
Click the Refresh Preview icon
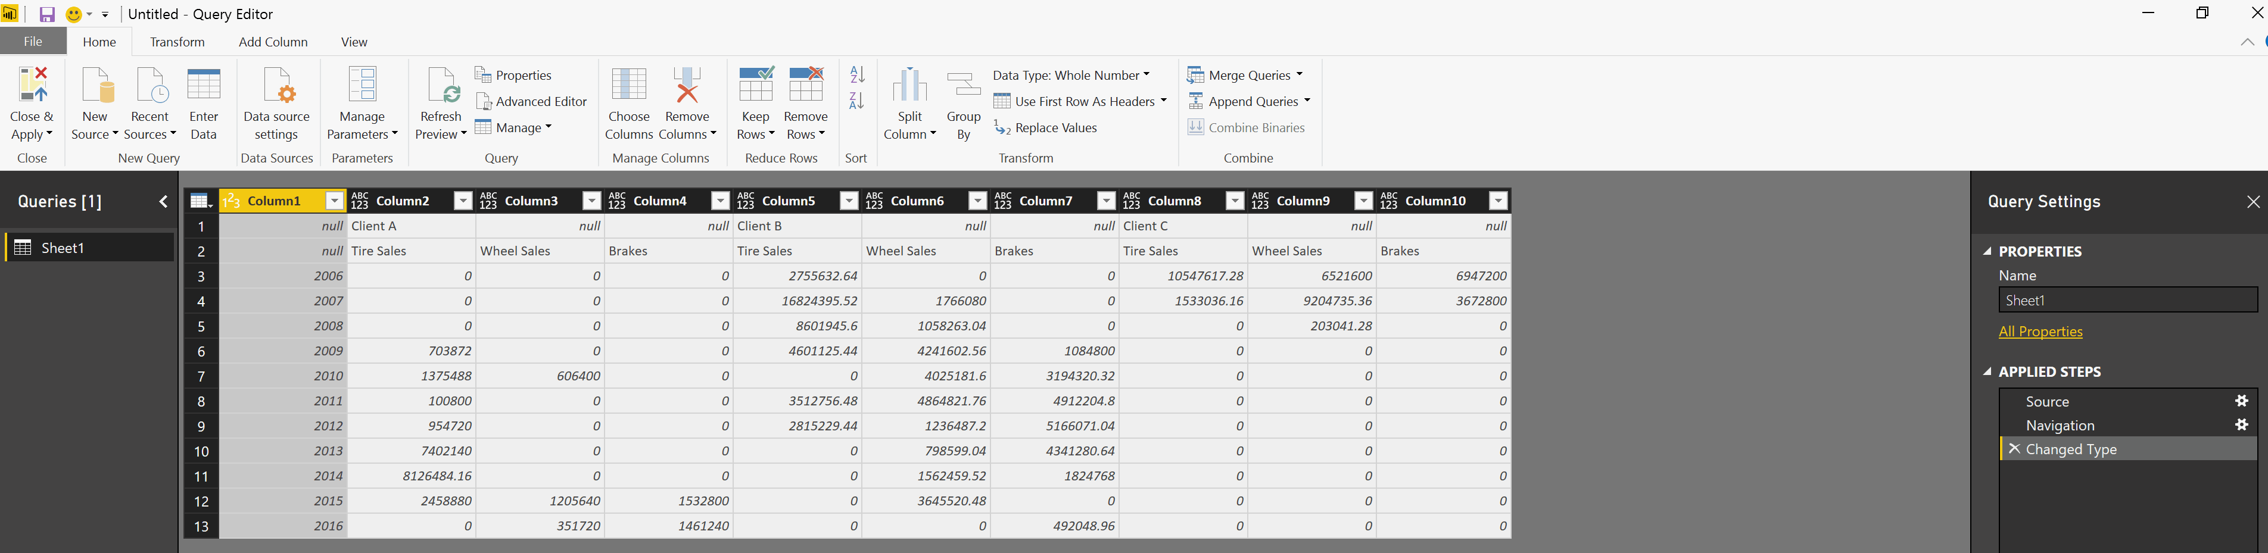(x=440, y=85)
